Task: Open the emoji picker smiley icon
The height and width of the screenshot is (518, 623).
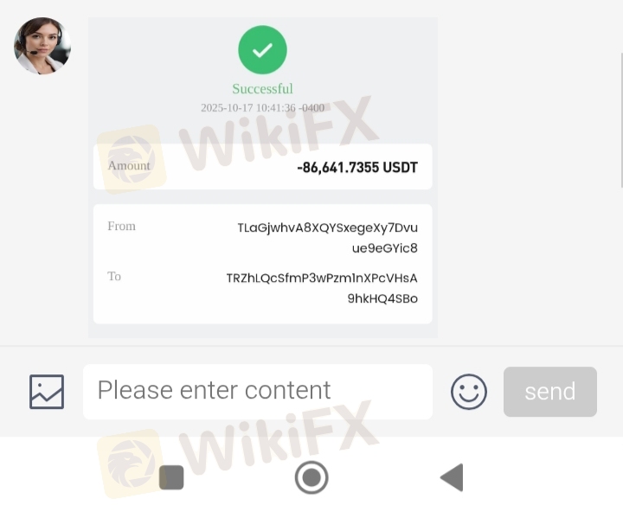Action: click(x=469, y=392)
